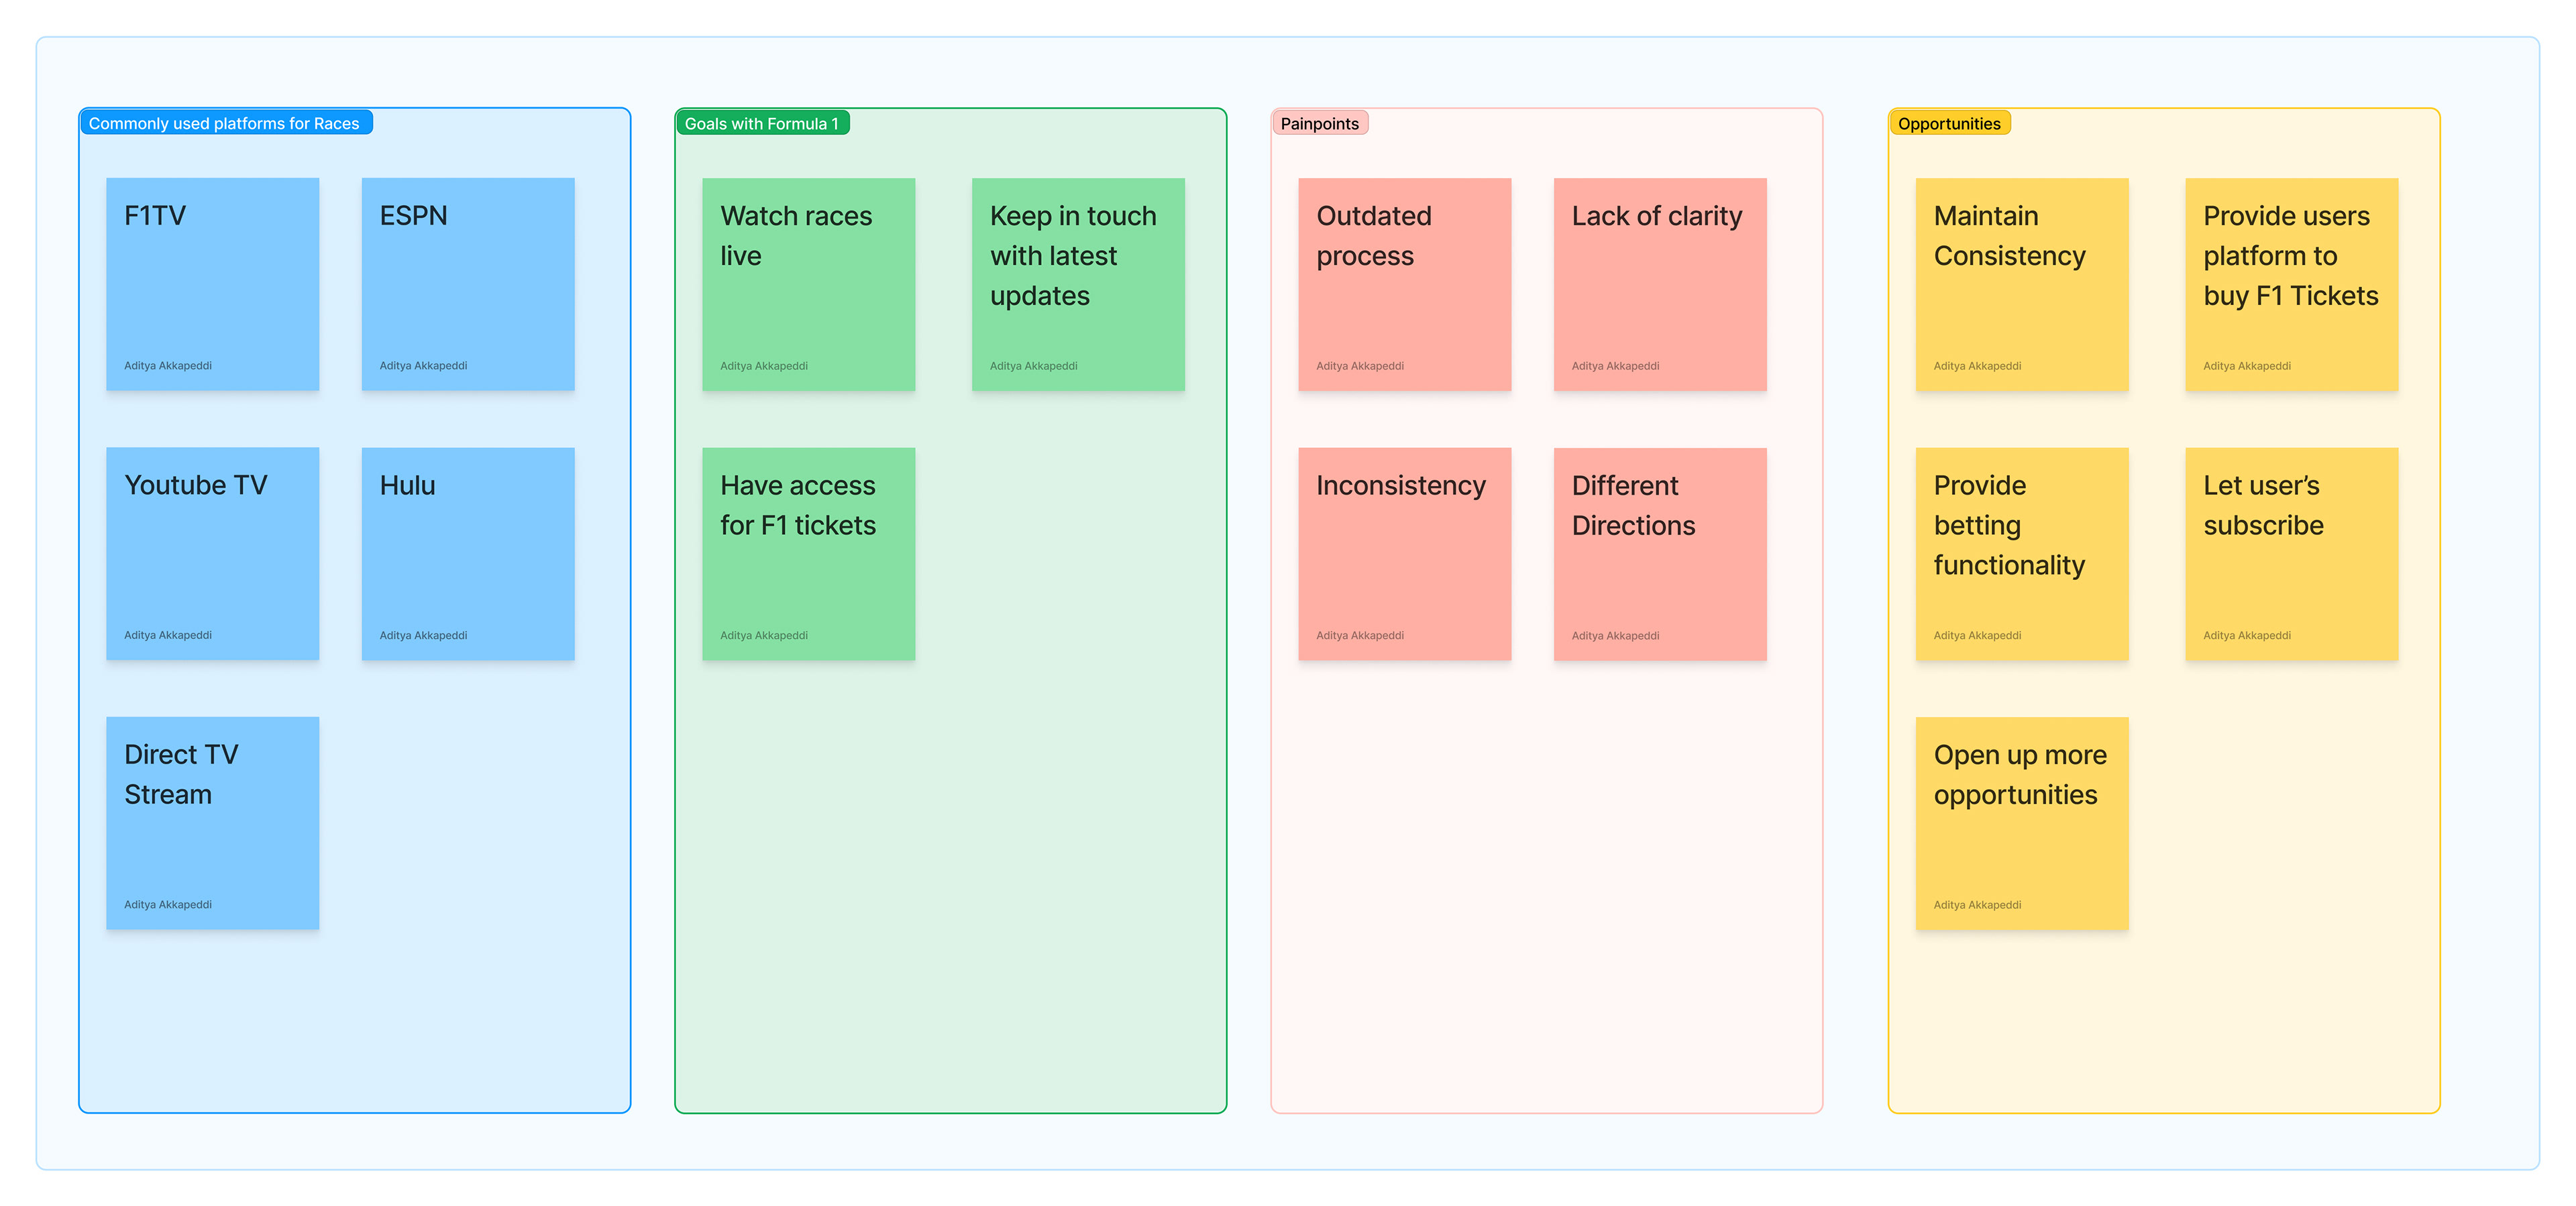
Task: Click the Maintain Consistency sticky note
Action: (x=2022, y=284)
